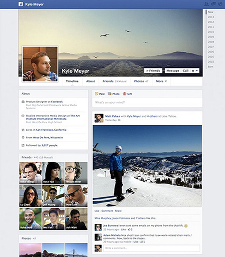This screenshot has height=257, width=225.
Task: Open Facebook employer link
Action: [57, 102]
